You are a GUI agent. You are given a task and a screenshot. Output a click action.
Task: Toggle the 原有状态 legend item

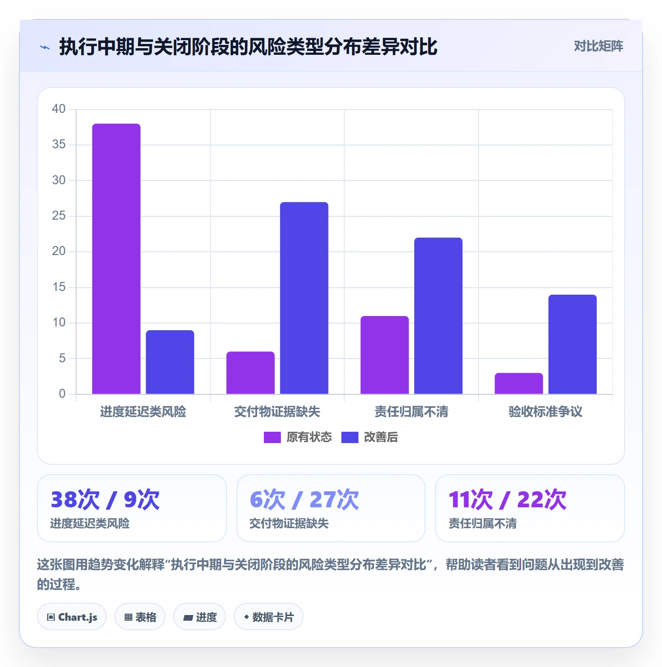298,437
